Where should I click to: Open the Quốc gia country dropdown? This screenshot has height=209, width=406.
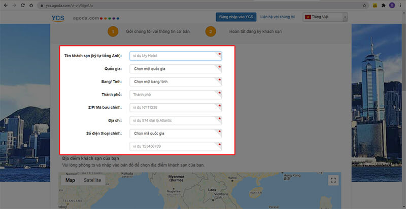175,69
